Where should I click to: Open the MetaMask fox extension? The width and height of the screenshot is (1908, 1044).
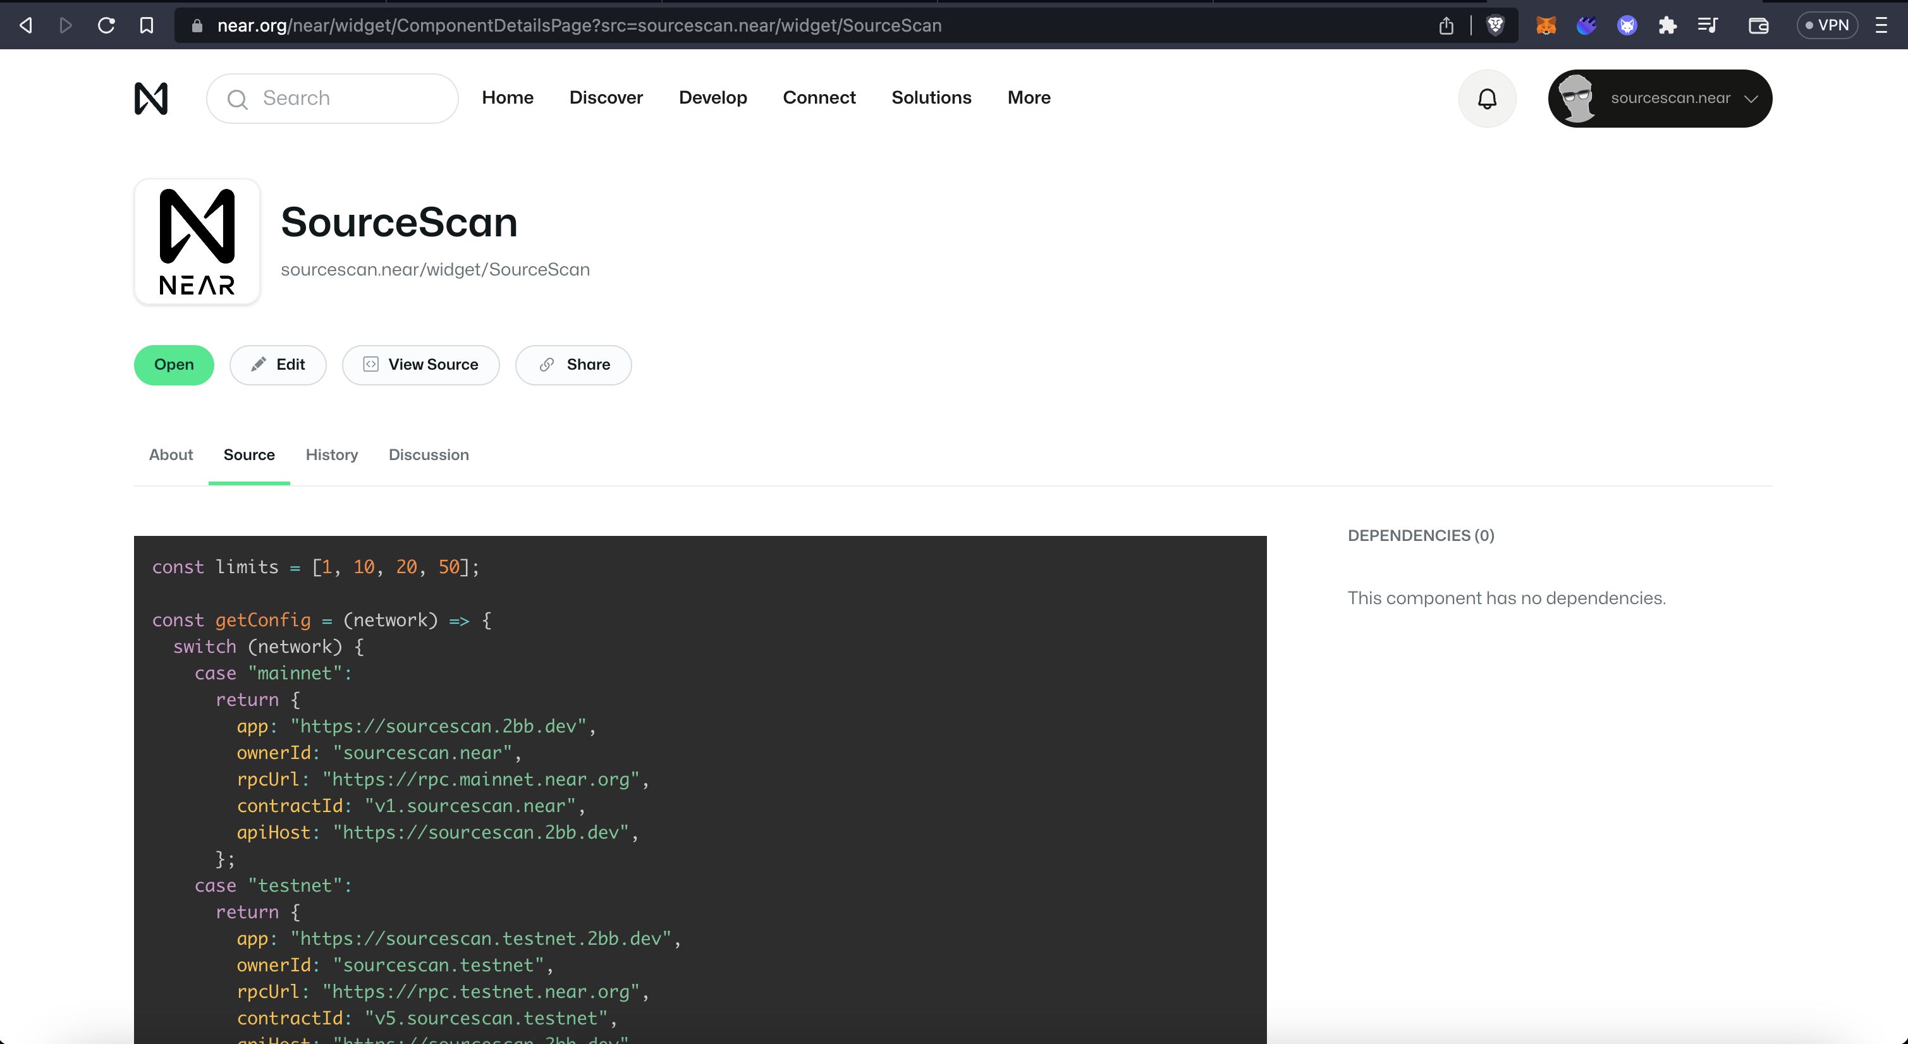1546,25
